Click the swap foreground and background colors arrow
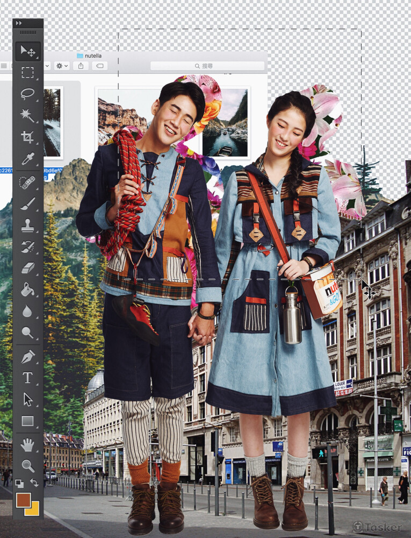 [35, 483]
